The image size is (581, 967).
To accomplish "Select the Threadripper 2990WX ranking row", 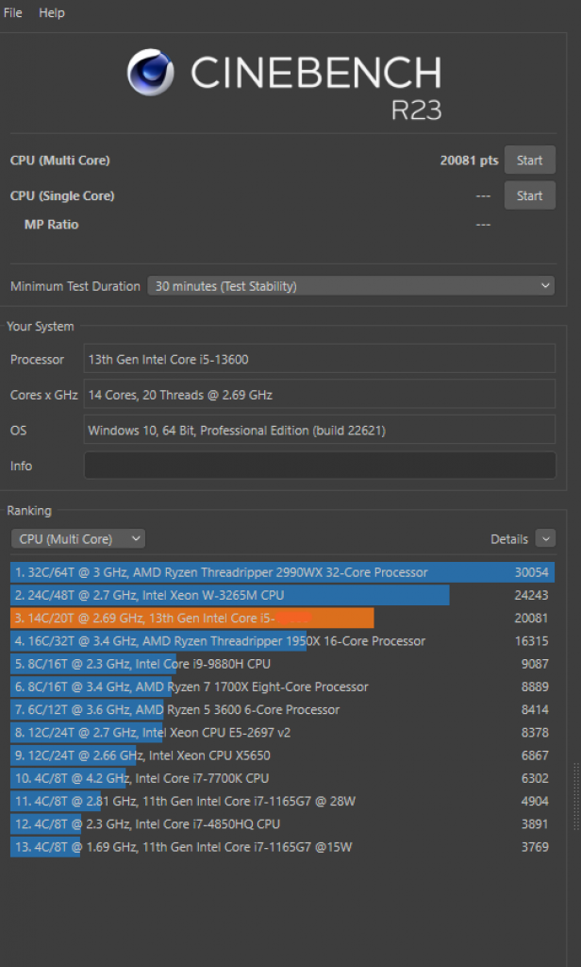I will point(282,572).
